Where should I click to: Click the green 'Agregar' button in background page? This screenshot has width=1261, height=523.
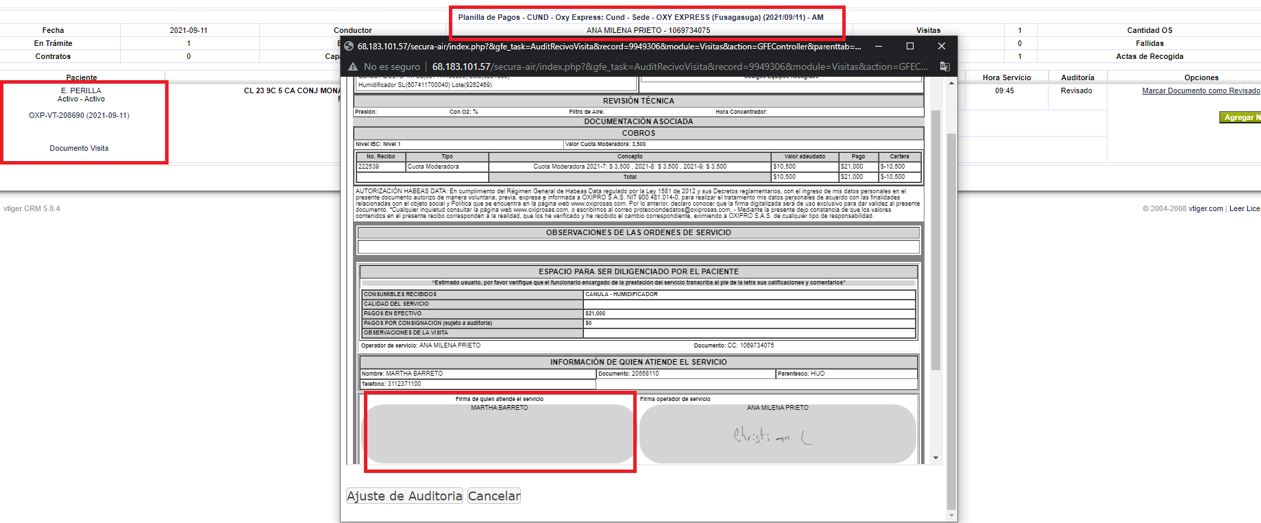tap(1240, 117)
